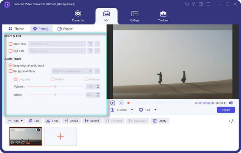241x153 pixels.
Task: Open End Title font style icon
Action: [90, 51]
